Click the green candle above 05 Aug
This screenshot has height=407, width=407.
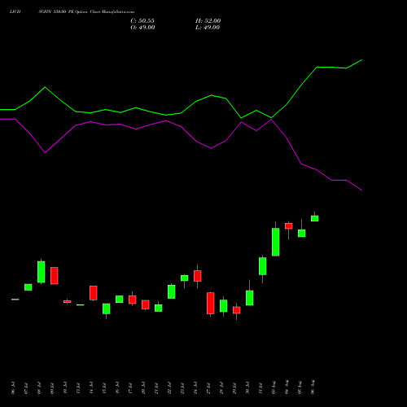[x=302, y=234]
